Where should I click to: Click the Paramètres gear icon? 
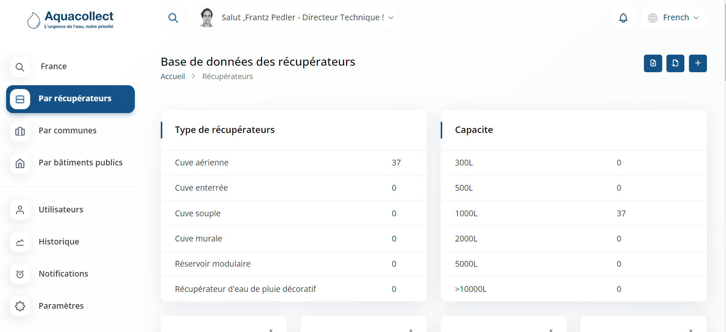(20, 306)
